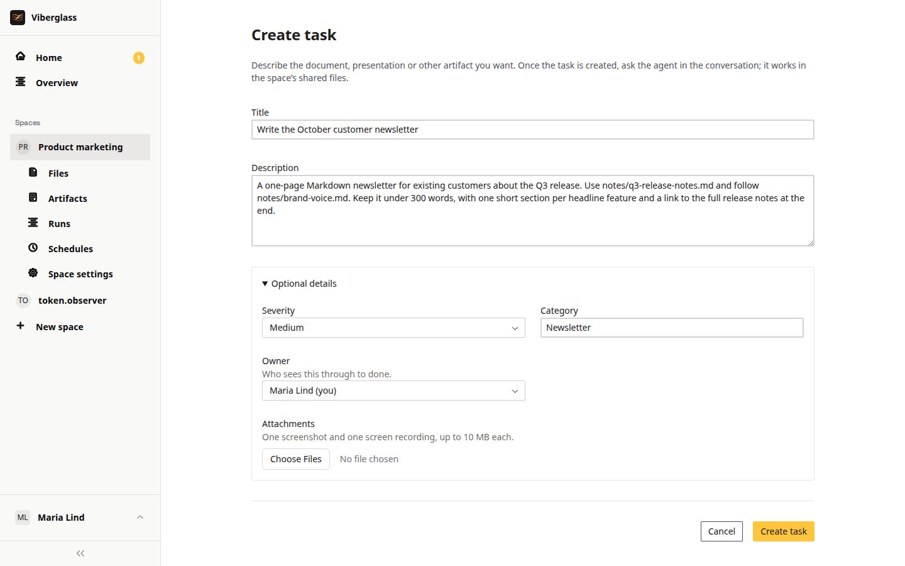Open the Runs page

point(80,224)
